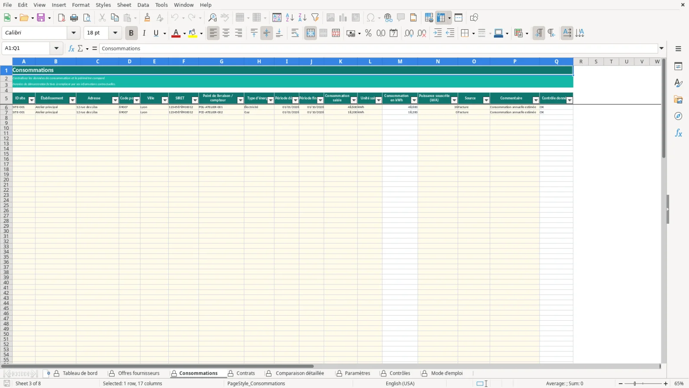The height and width of the screenshot is (388, 689).
Task: Toggle underline formatting
Action: click(x=156, y=33)
